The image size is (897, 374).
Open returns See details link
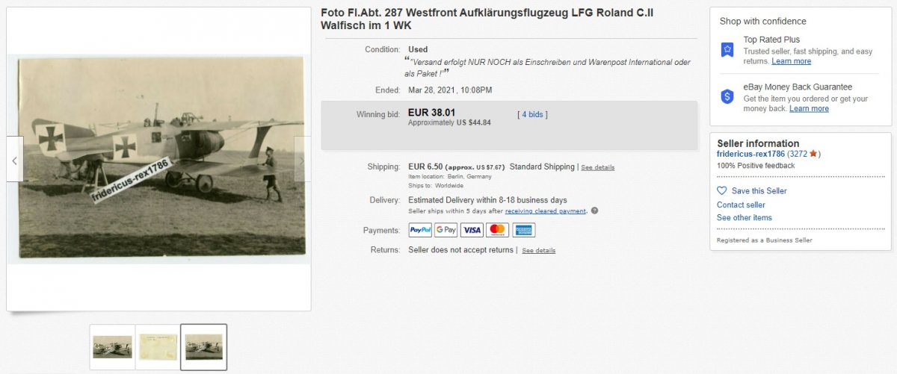point(538,250)
